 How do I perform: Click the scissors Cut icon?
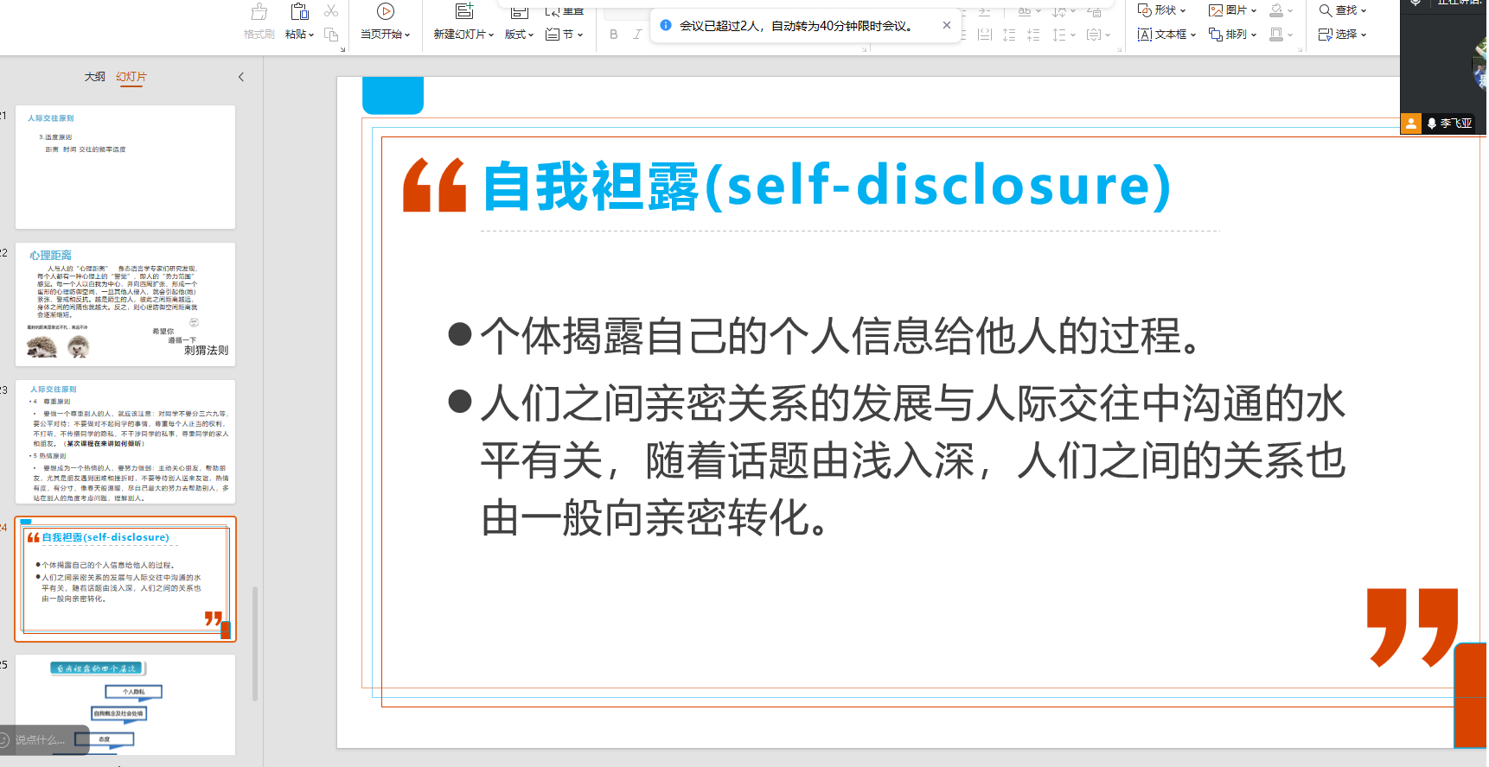pos(331,11)
